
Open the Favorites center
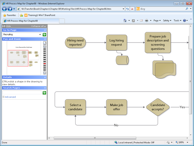click(x=9, y=15)
